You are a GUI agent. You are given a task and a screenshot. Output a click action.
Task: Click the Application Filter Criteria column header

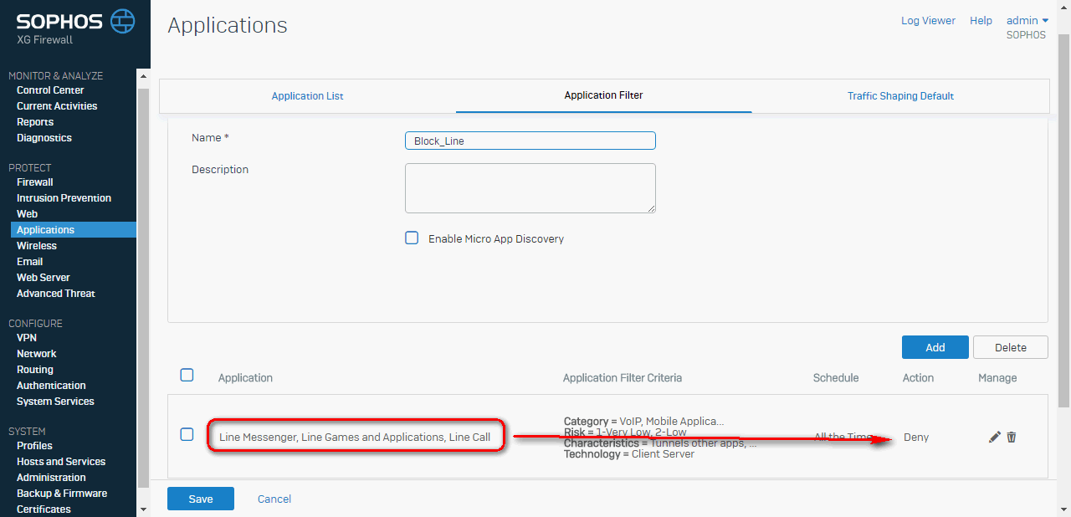pos(623,377)
